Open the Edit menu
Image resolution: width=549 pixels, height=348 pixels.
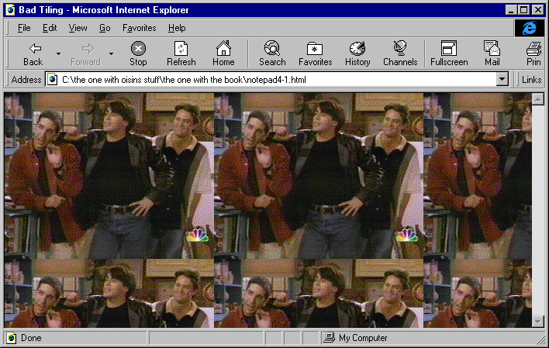point(50,28)
